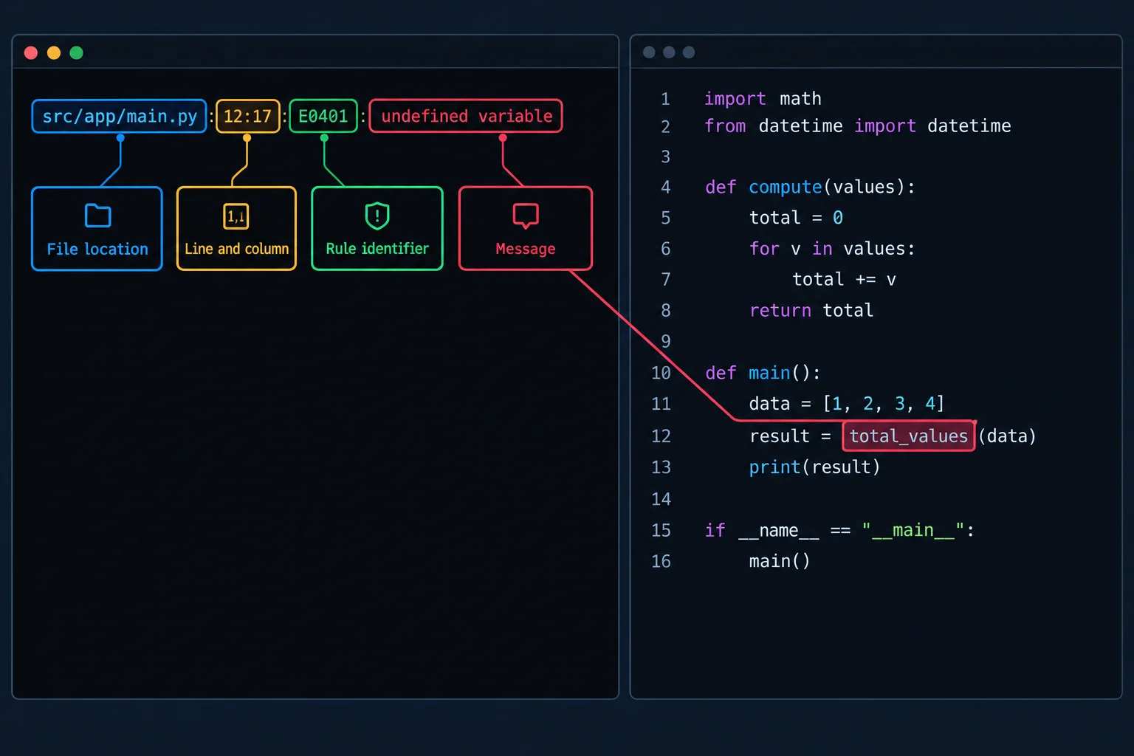Click the 'Message' label
Screen dimensions: 1134x756
(526, 249)
